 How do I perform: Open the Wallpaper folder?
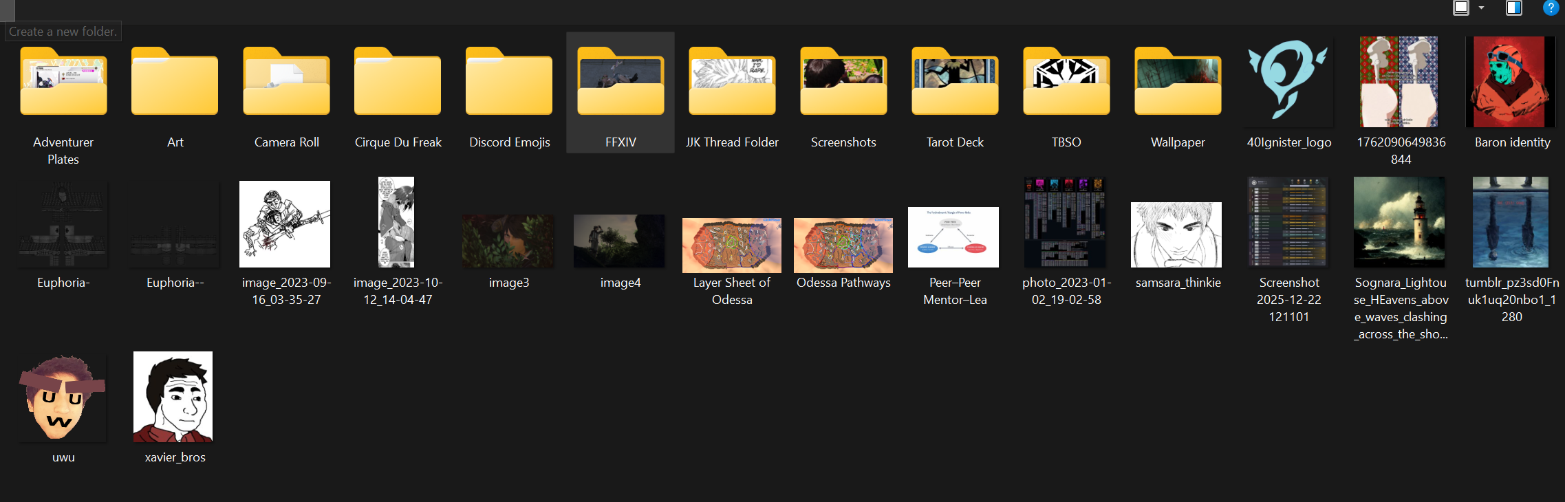pos(1178,81)
